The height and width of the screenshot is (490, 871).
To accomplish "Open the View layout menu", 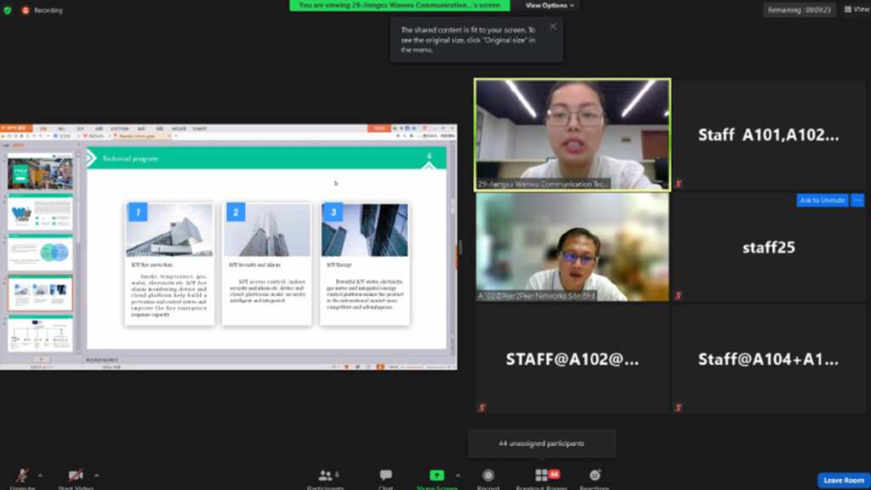I will pyautogui.click(x=856, y=9).
